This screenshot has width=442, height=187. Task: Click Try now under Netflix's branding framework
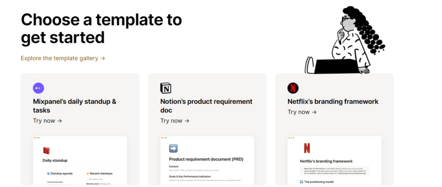[302, 112]
